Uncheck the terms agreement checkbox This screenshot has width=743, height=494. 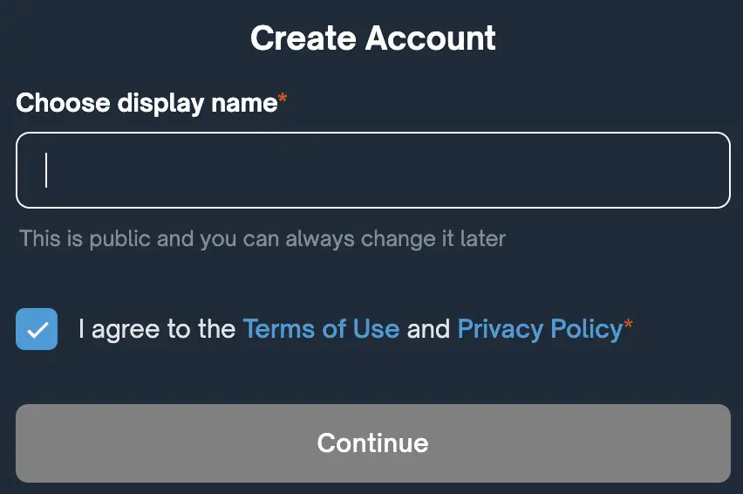[37, 329]
